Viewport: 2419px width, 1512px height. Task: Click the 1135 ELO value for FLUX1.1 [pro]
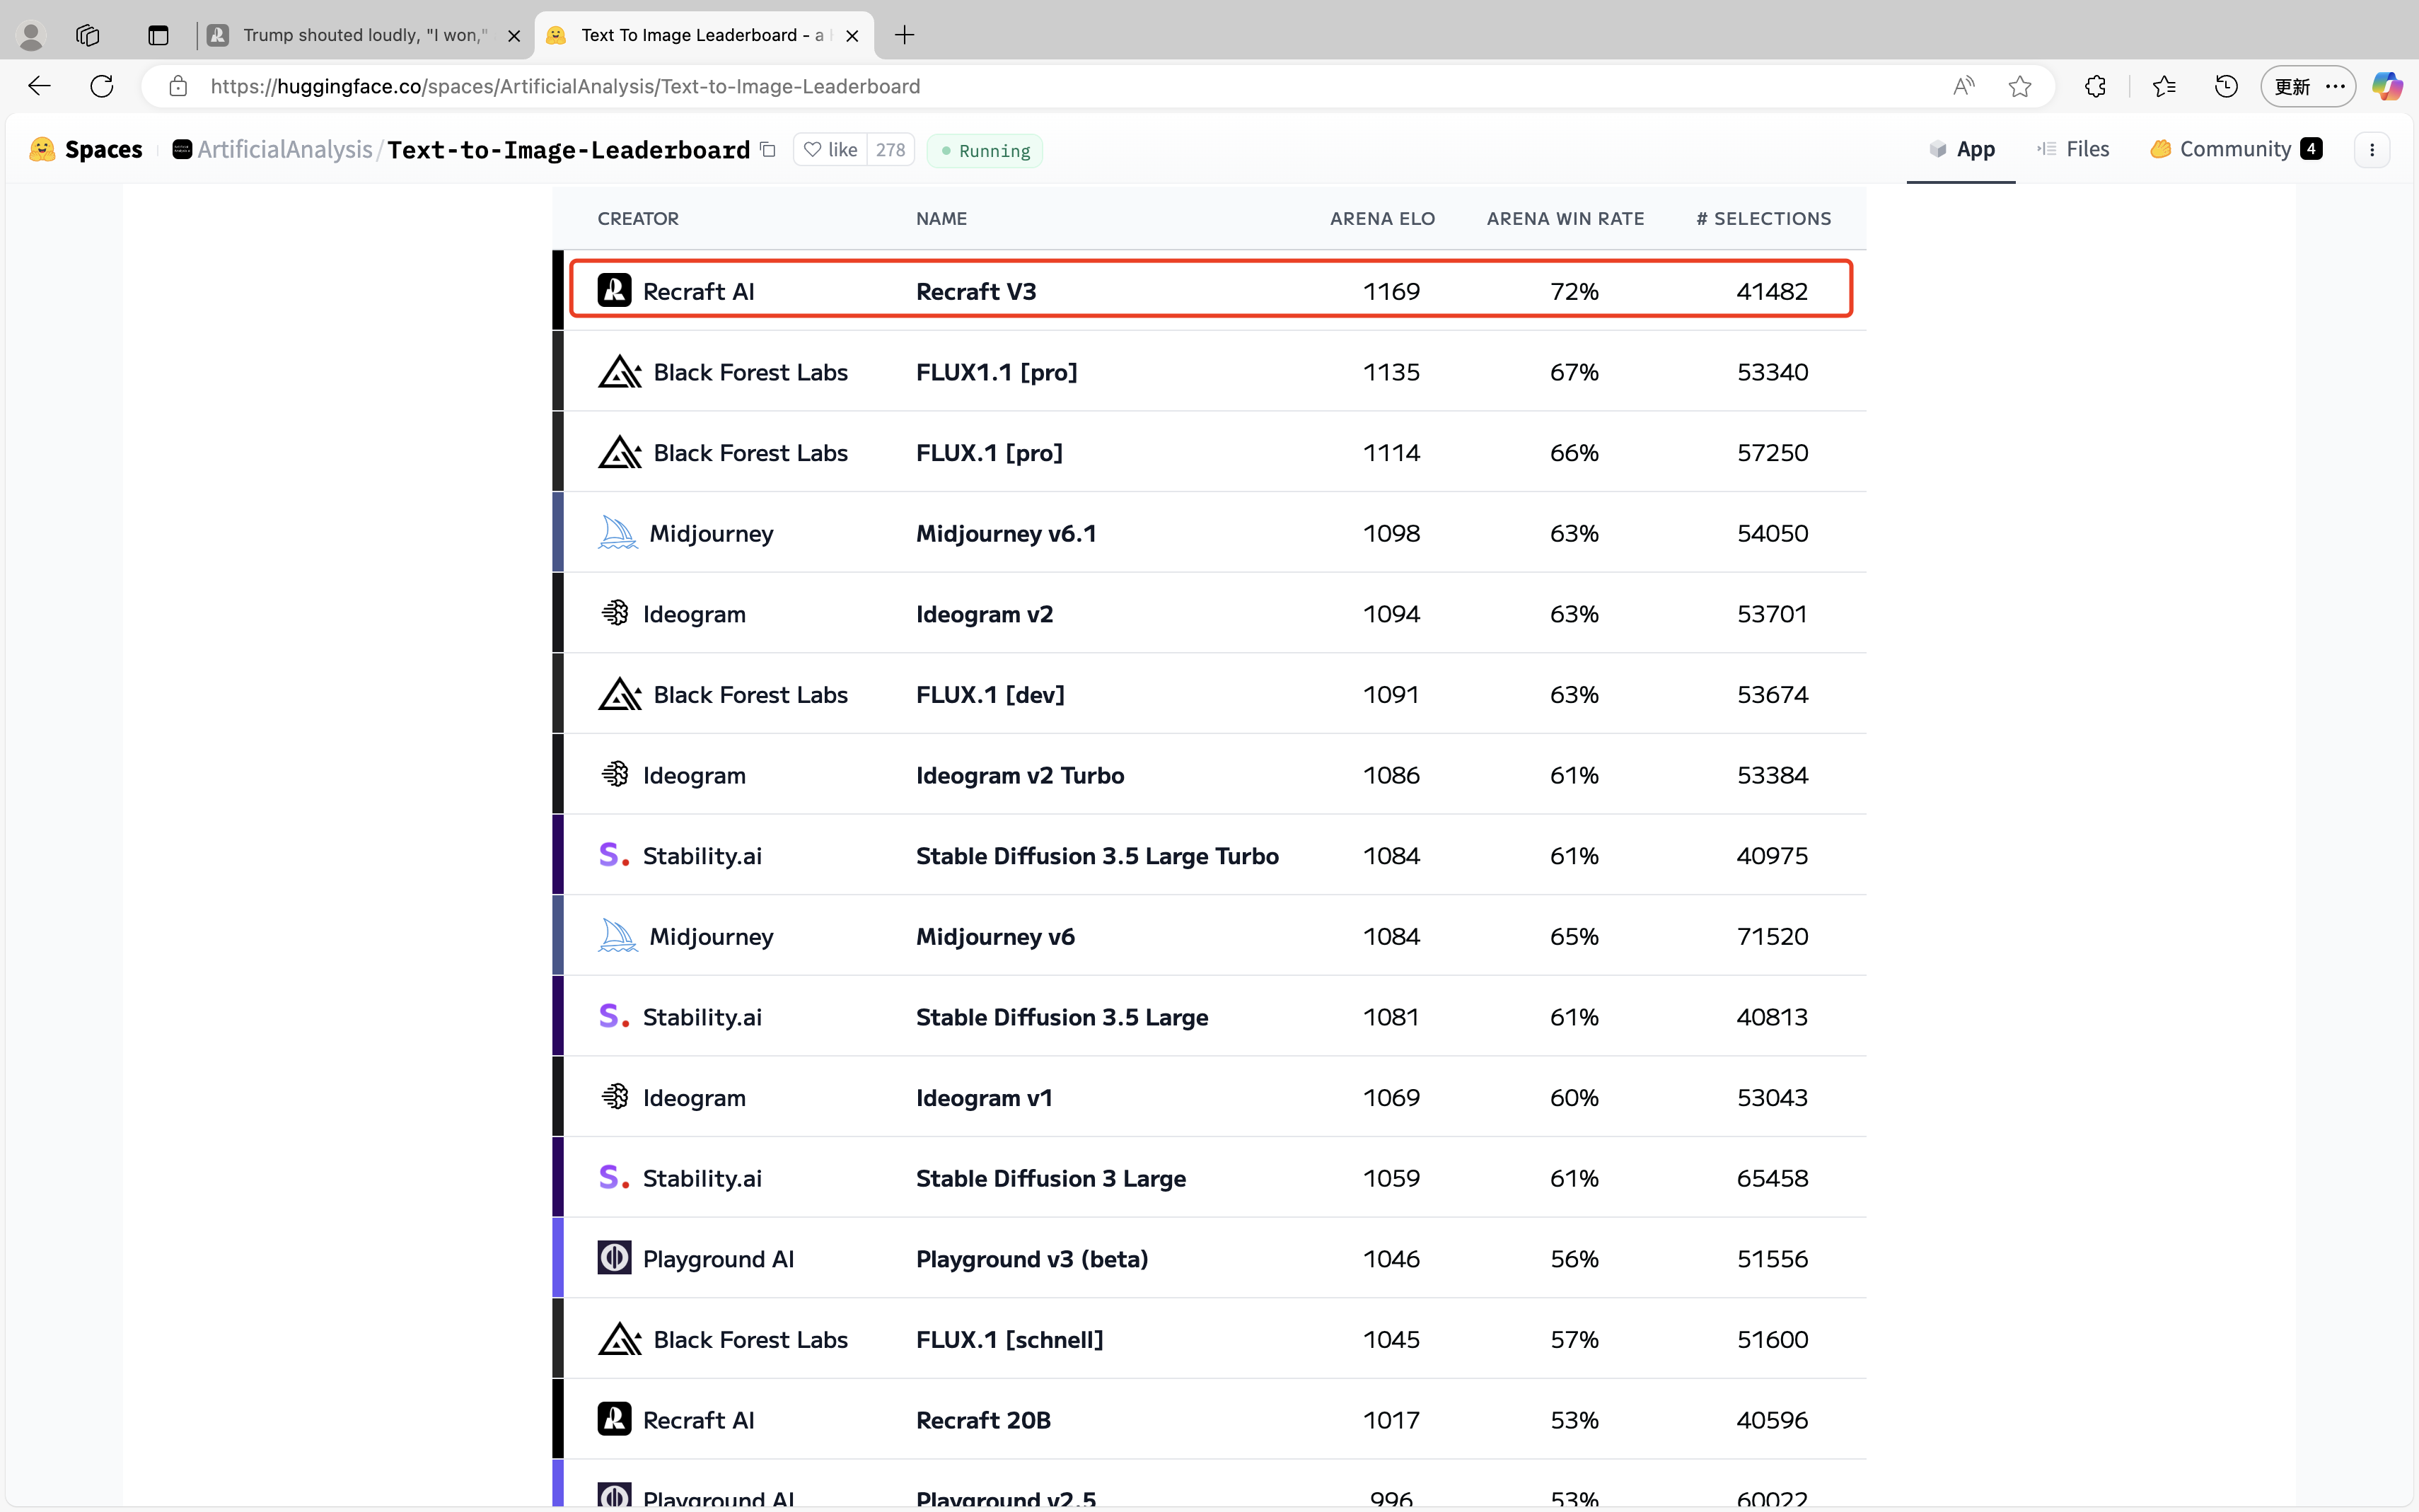coord(1391,372)
